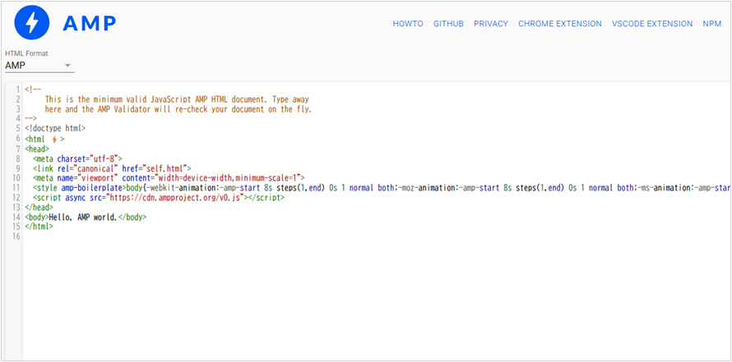Viewport: 732px width, 362px height.
Task: Click the opening head tag line
Action: click(x=37, y=149)
